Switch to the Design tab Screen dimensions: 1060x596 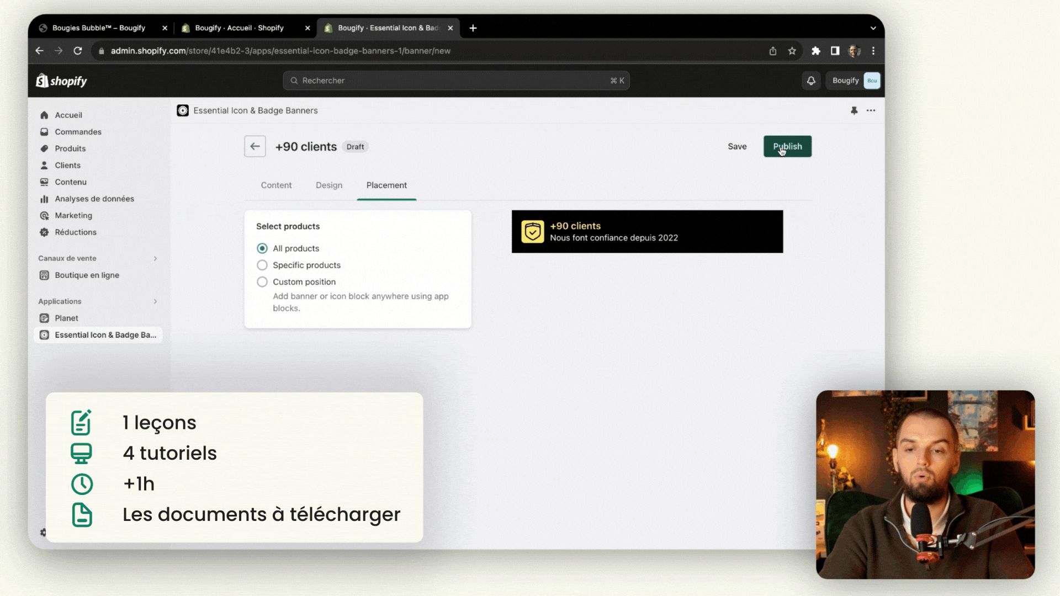[x=329, y=185]
